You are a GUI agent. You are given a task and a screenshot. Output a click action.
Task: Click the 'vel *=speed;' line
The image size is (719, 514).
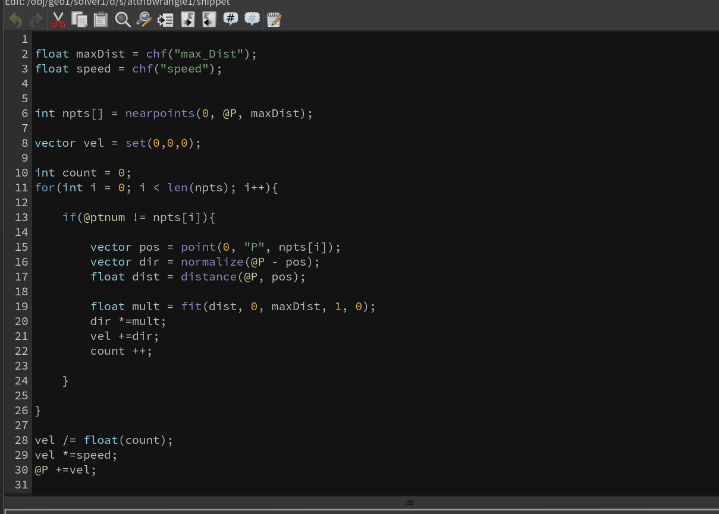click(x=76, y=455)
